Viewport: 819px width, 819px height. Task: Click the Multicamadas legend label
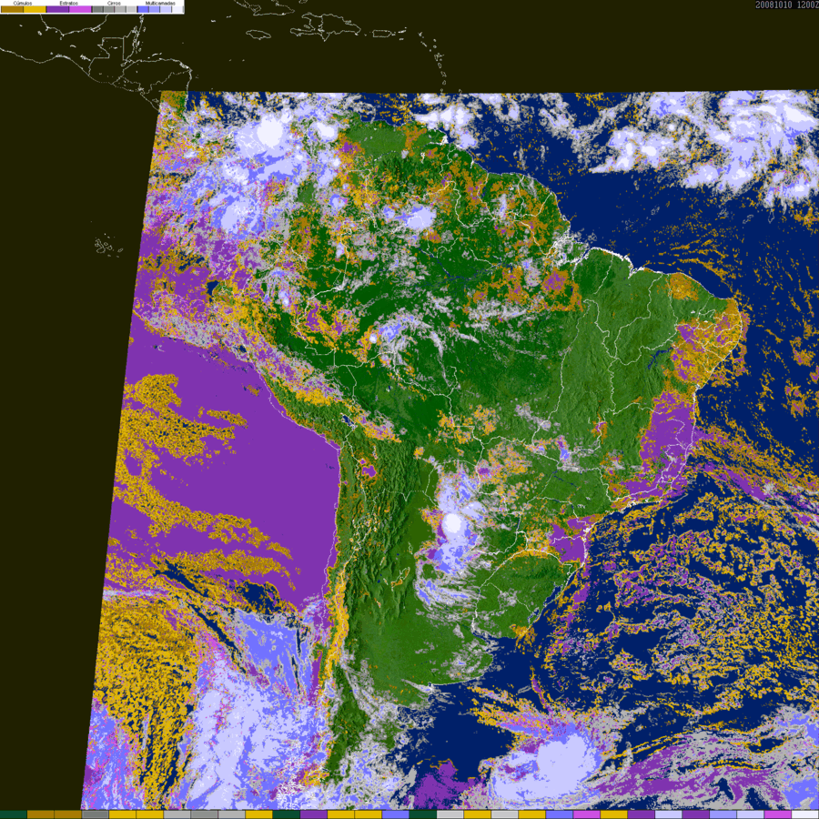coord(160,3)
